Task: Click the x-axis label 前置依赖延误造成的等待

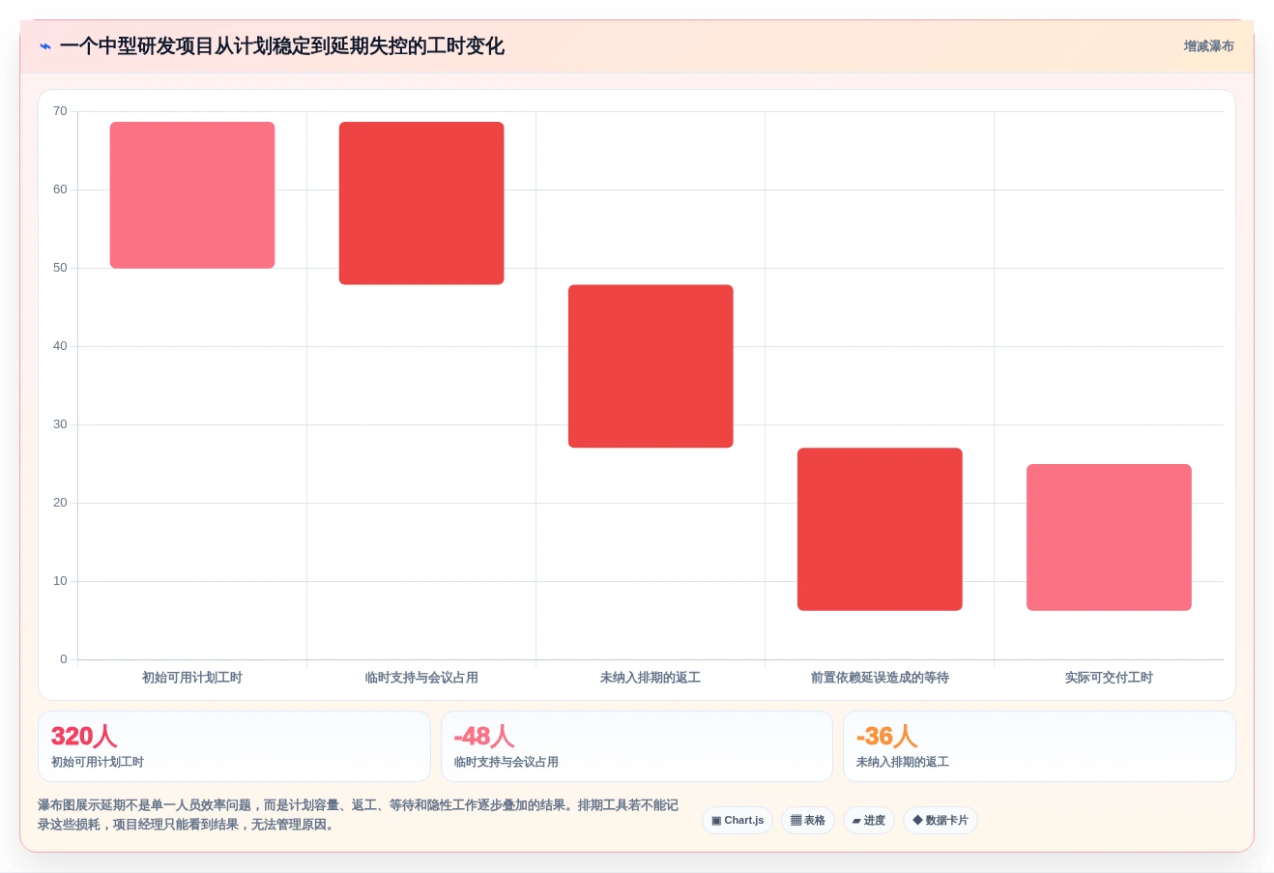Action: (x=880, y=678)
